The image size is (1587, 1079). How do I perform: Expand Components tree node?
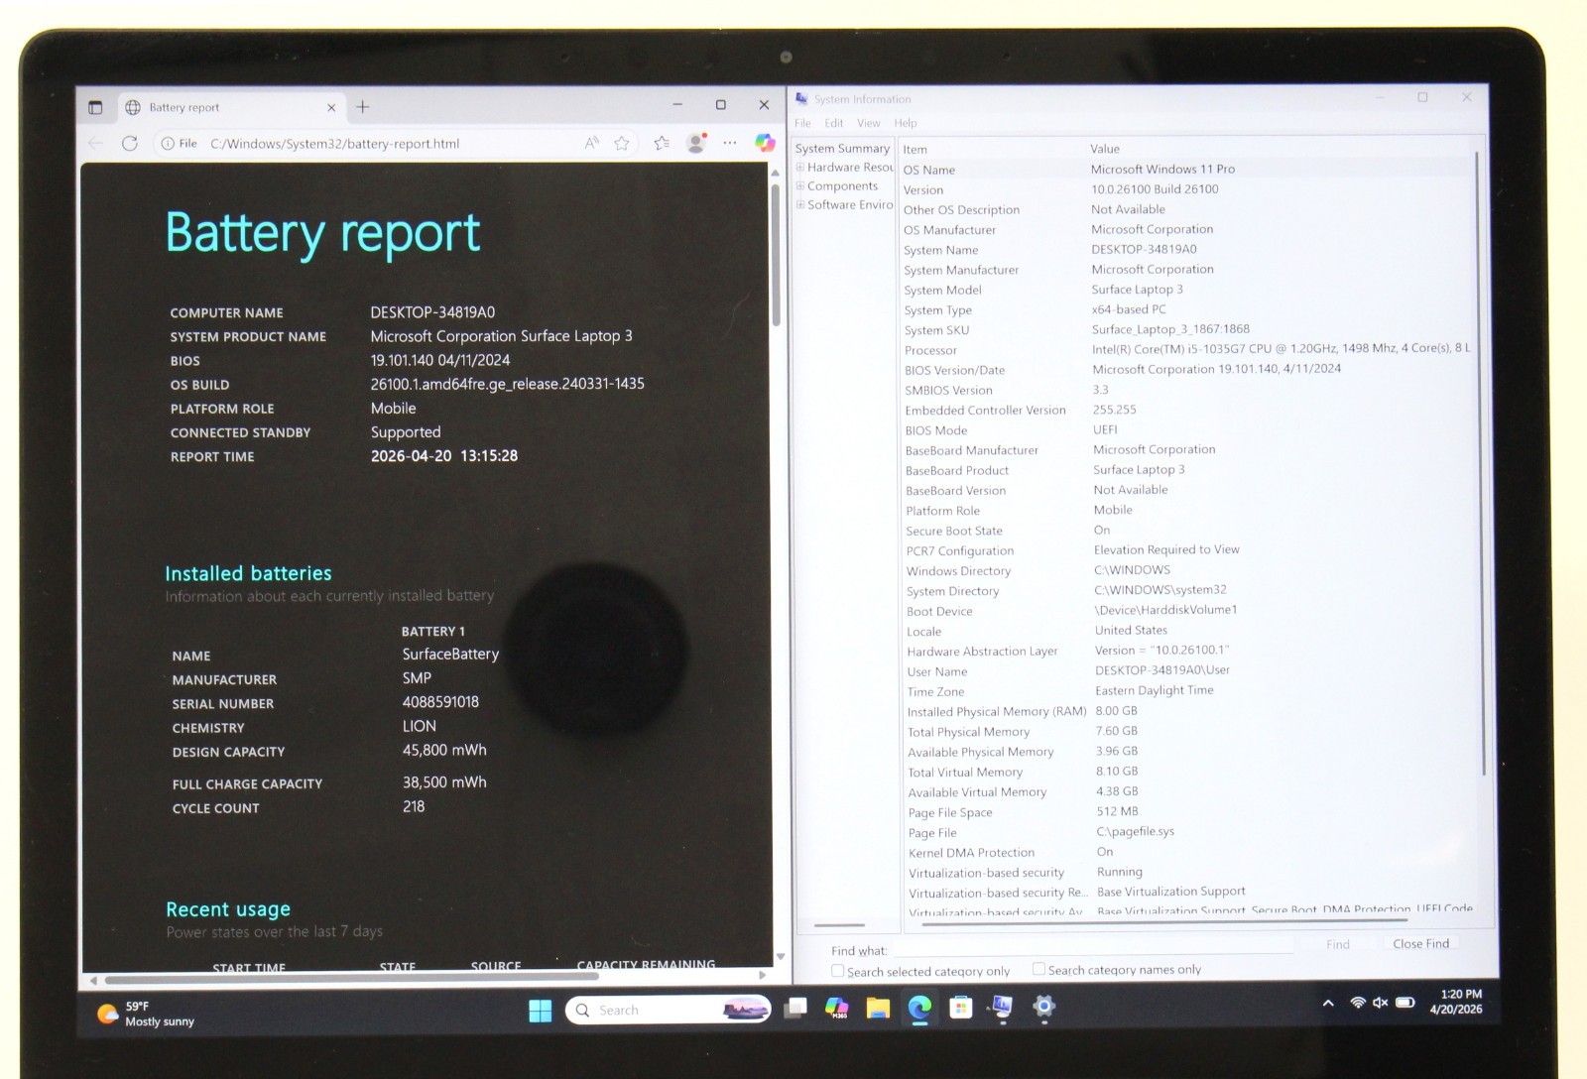[x=800, y=185]
